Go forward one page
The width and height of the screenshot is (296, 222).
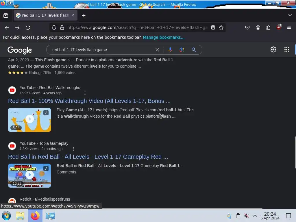pyautogui.click(x=17, y=27)
